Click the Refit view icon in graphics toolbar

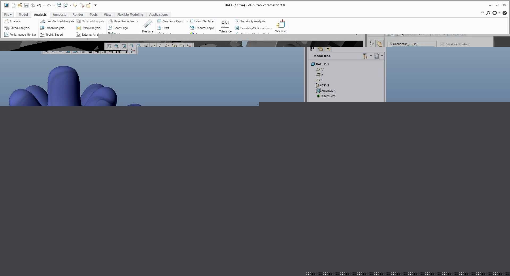[x=109, y=46]
